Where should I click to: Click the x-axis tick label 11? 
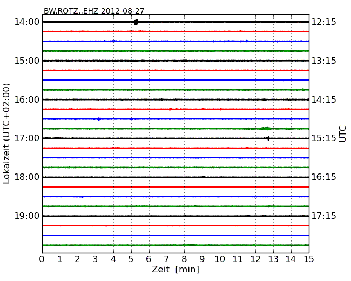[x=238, y=259]
